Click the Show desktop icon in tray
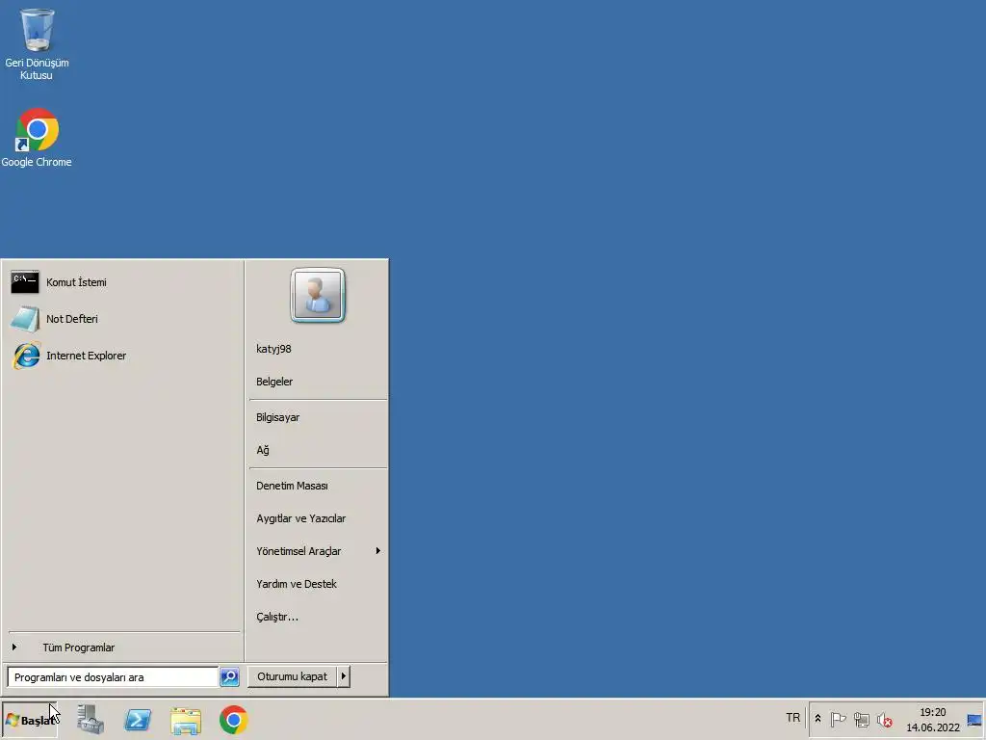The width and height of the screenshot is (986, 740). (x=974, y=720)
